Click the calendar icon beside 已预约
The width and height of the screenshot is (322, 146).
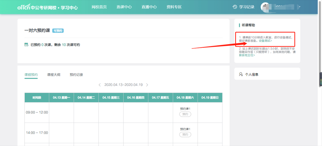26,45
